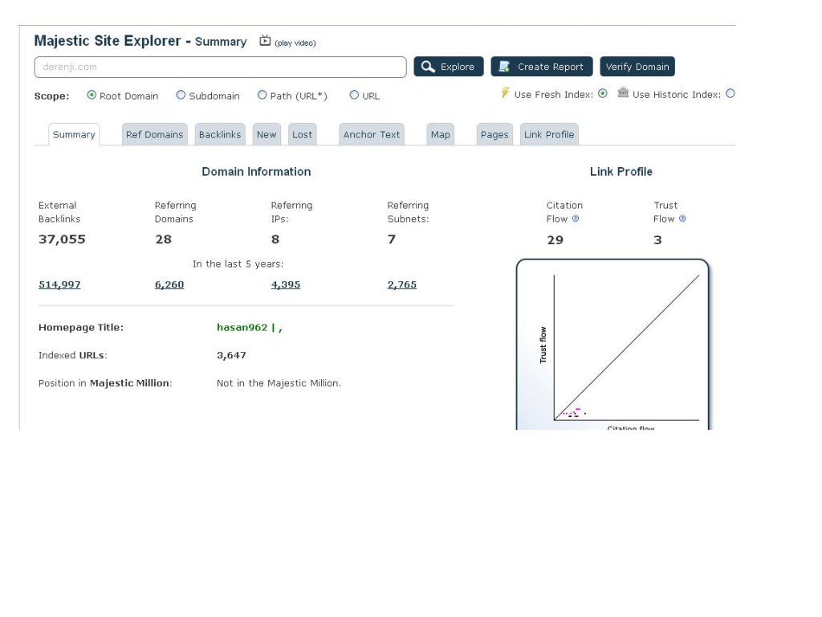Click the External Backlinks value 37,055

coord(62,239)
